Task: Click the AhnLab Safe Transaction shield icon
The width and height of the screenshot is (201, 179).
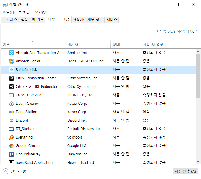Action: (x=11, y=53)
